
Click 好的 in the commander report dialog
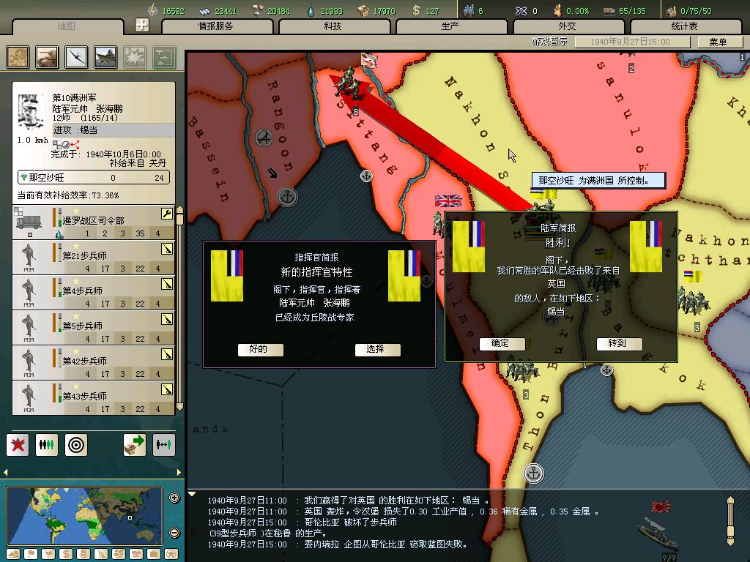point(260,349)
